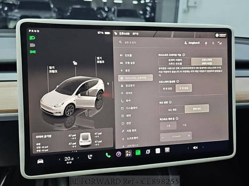Screen dimensions: 249x186
Task: Open the green Phone app
Action: tap(108, 155)
